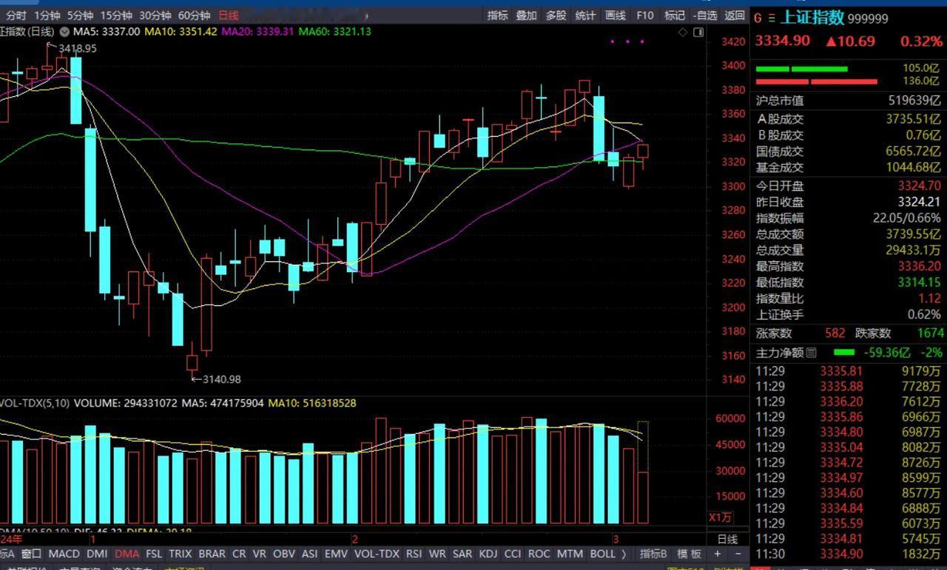This screenshot has width=947, height=570.
Task: Select the VOL-TDX indicator tab
Action: coord(377,553)
